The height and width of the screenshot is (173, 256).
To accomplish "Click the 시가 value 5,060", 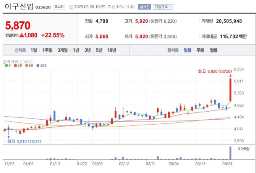I will (x=102, y=37).
